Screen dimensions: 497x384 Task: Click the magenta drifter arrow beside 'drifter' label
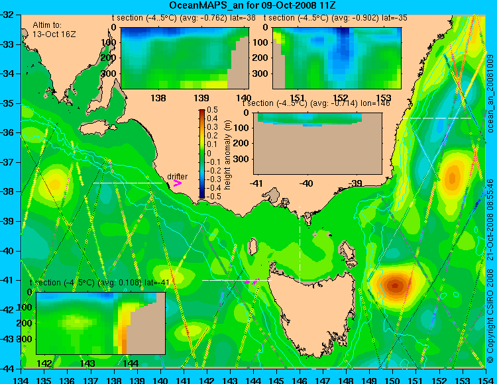(x=177, y=183)
